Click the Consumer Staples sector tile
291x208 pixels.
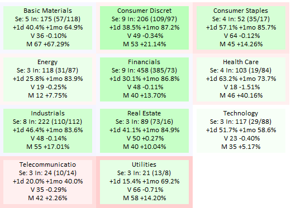pyautogui.click(x=241, y=28)
